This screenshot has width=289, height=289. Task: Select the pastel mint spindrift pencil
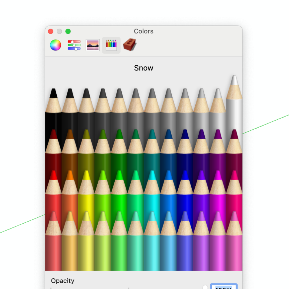[136, 241]
